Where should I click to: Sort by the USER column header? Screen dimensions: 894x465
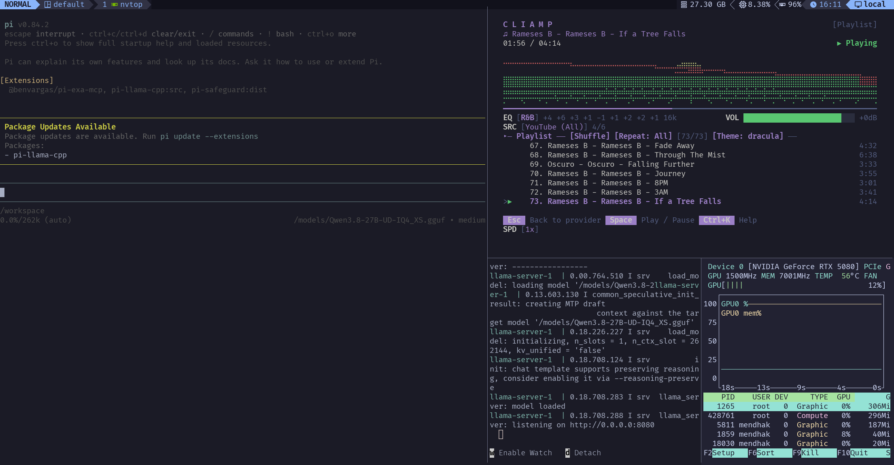point(761,397)
